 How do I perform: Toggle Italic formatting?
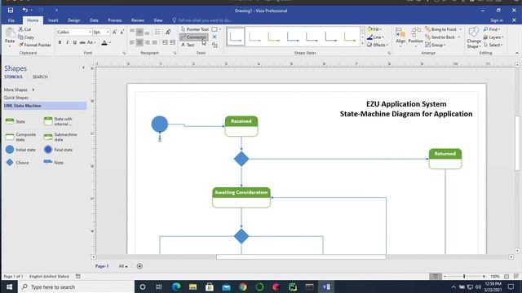click(x=67, y=42)
